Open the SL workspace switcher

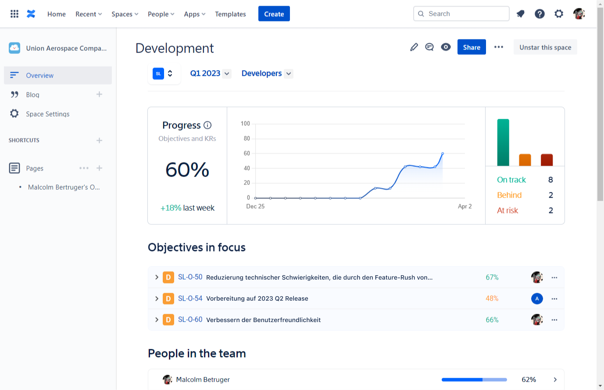pos(163,74)
